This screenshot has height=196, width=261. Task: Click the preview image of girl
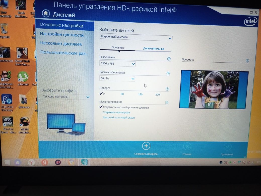tap(214, 90)
